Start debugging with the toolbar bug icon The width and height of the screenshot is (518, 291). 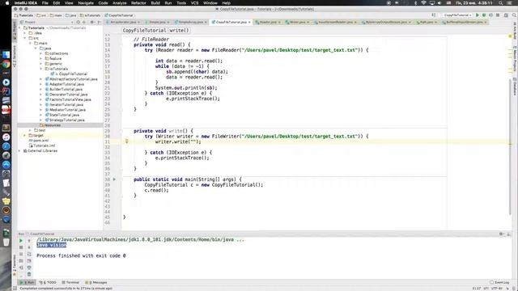[484, 15]
